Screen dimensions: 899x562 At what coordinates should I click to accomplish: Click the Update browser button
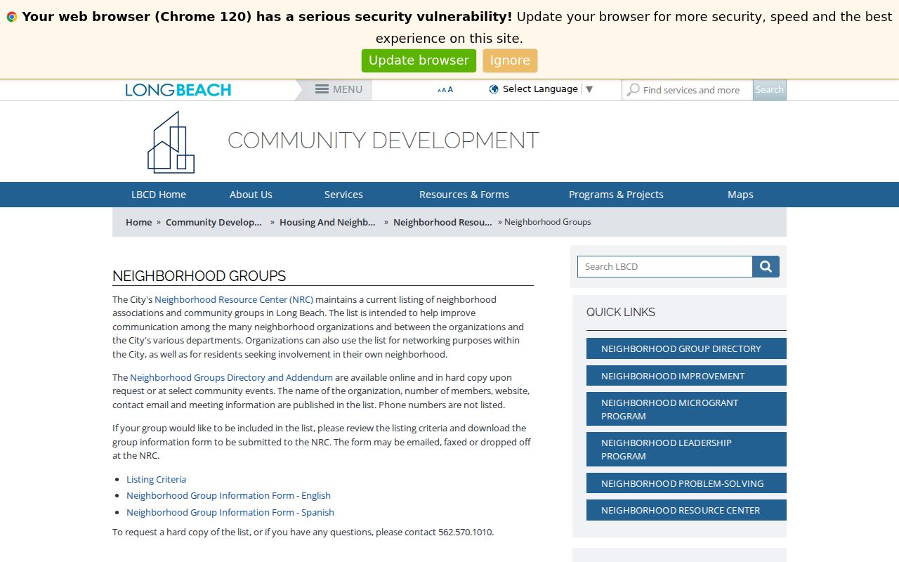[x=419, y=60]
